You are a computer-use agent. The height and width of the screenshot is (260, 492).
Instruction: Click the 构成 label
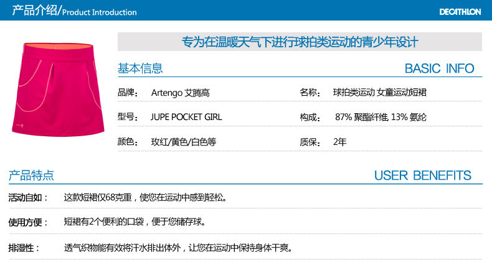pos(310,117)
